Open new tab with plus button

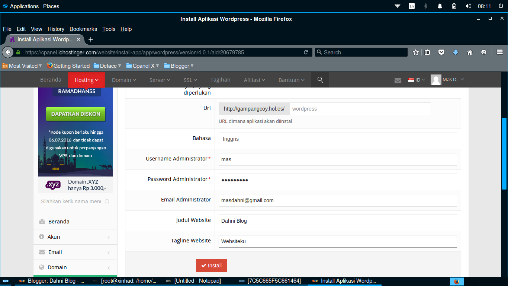[90, 39]
